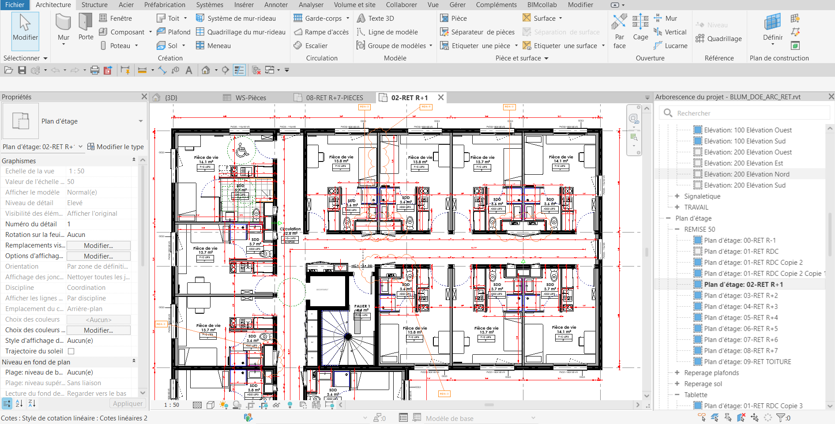835x424 pixels.
Task: Click the Quadrillage grid tool
Action: 718,38
